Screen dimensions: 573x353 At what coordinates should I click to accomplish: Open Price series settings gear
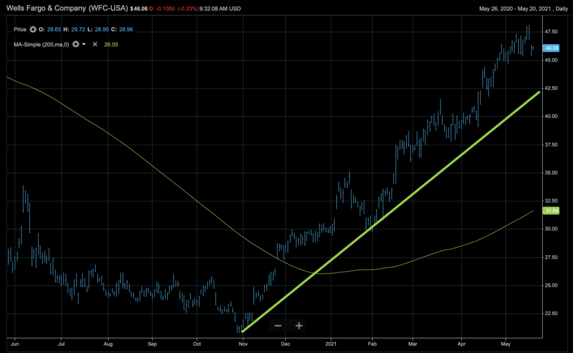[x=32, y=29]
